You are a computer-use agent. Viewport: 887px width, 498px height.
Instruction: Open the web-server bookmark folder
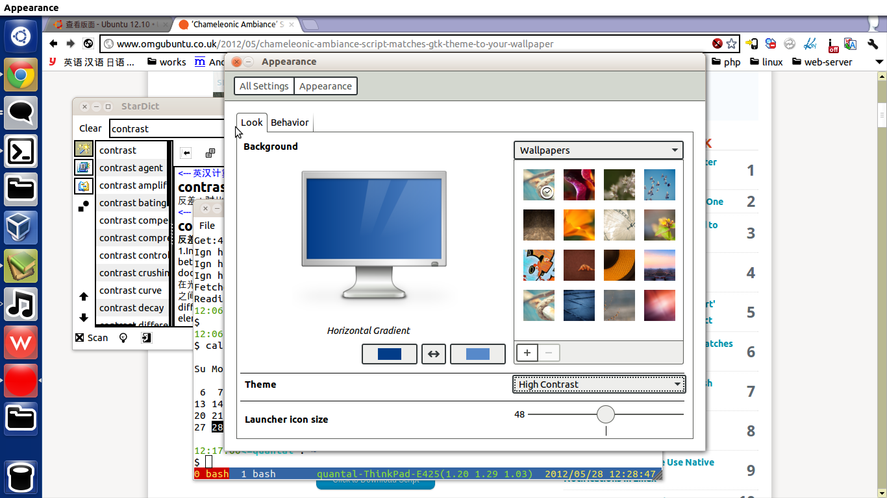(822, 62)
